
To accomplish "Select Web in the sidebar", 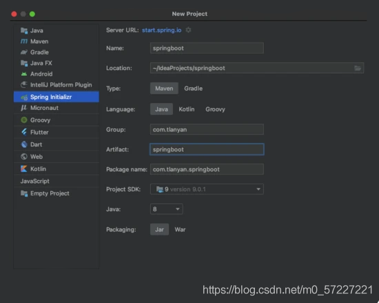I will pos(57,157).
